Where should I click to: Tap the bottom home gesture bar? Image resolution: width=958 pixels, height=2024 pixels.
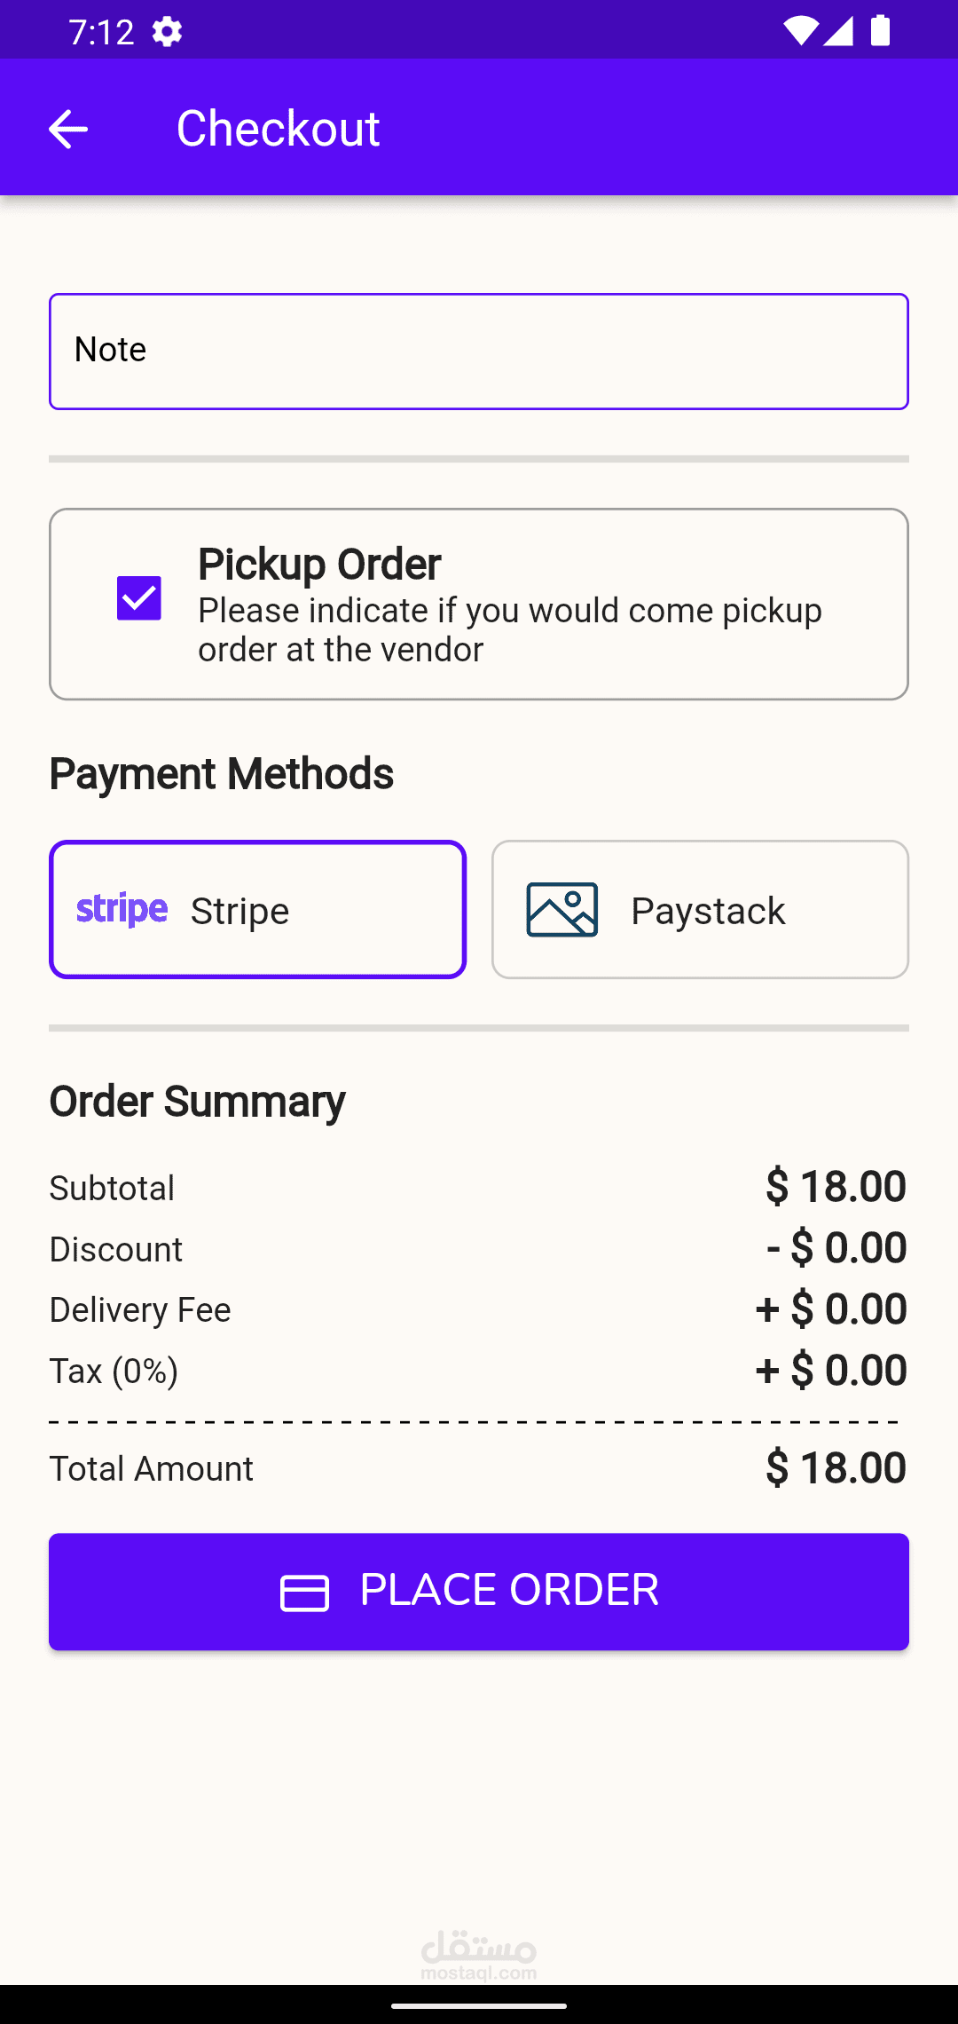479,2005
